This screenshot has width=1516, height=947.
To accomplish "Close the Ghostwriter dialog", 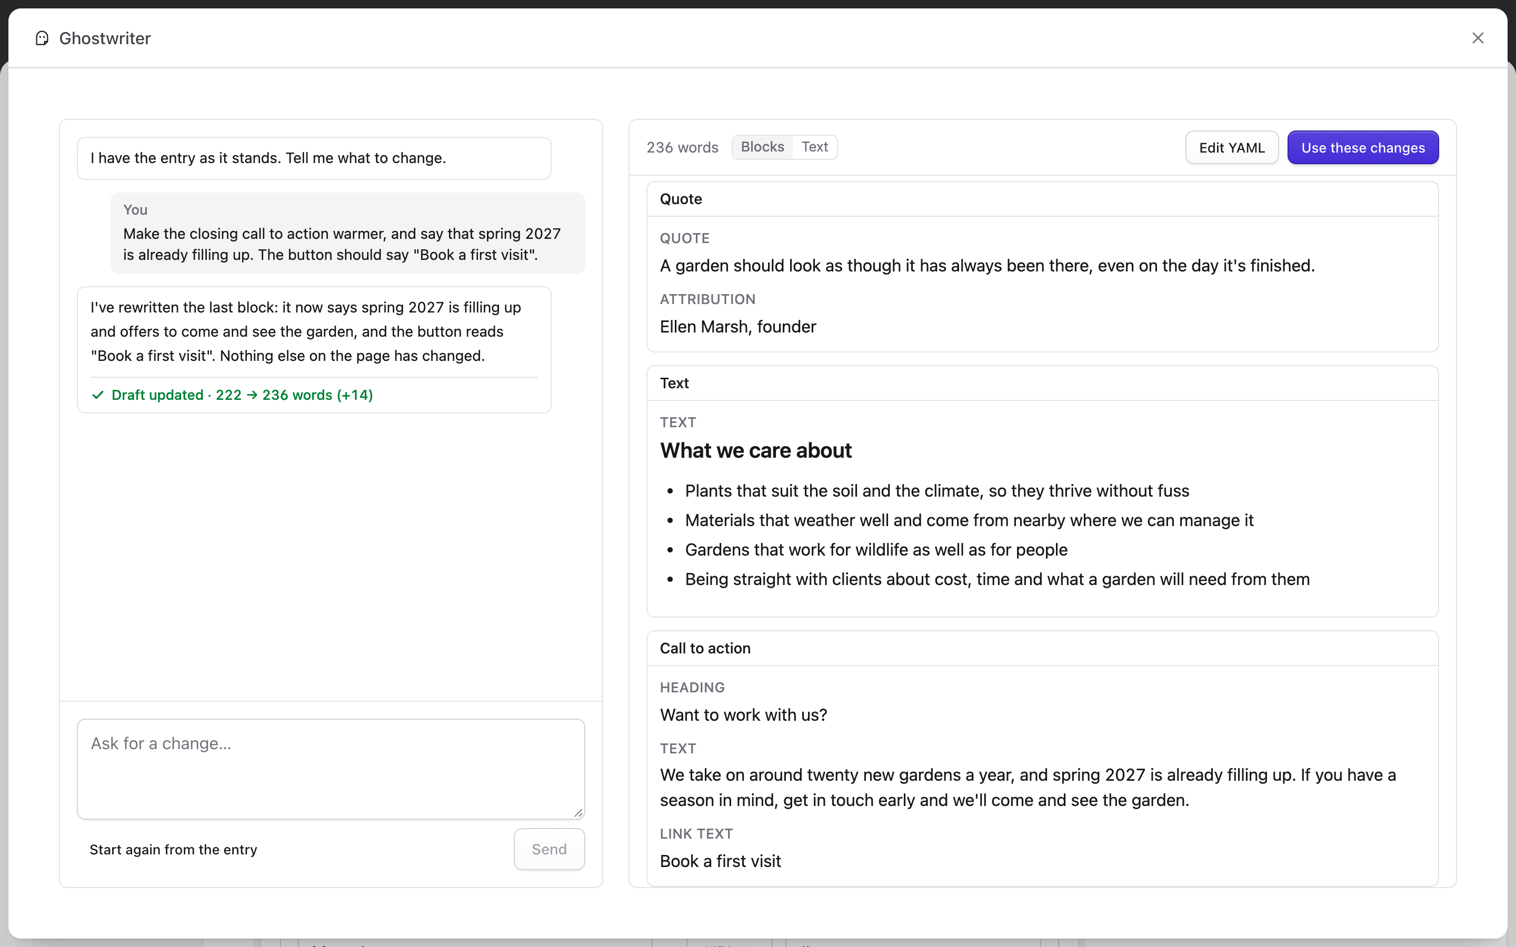I will 1478,38.
